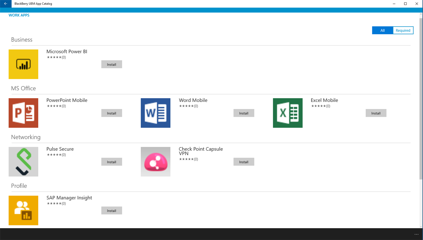Install Microsoft Power BI
This screenshot has width=423, height=240.
point(112,64)
